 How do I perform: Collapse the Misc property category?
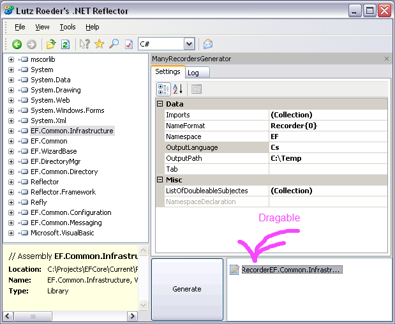tap(160, 180)
